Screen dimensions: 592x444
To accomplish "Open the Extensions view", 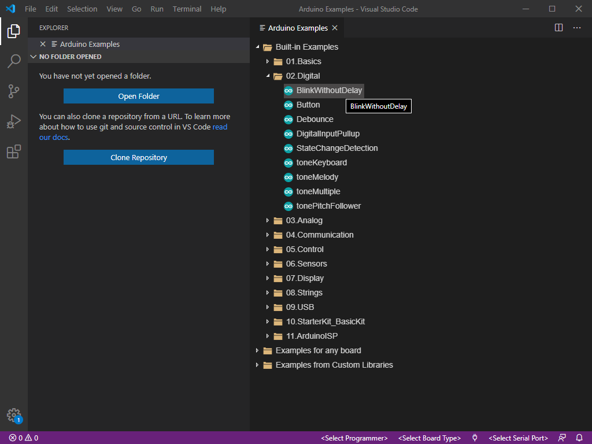I will tap(14, 152).
